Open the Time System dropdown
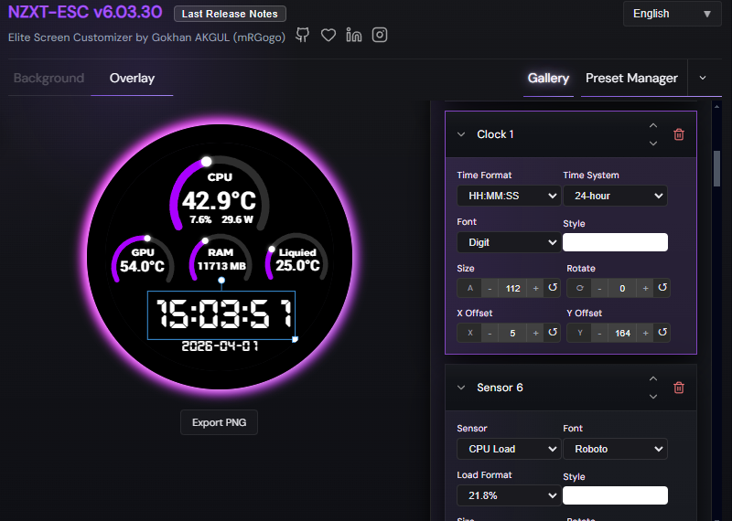Image resolution: width=732 pixels, height=521 pixels. [x=615, y=196]
